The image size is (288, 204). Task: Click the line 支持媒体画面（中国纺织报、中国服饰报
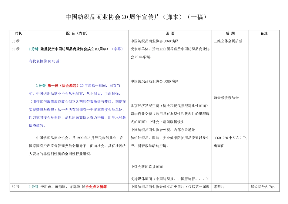[169, 179]
